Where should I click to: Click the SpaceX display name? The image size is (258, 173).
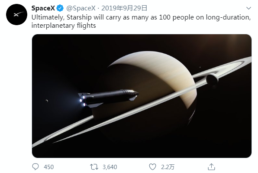(x=43, y=8)
